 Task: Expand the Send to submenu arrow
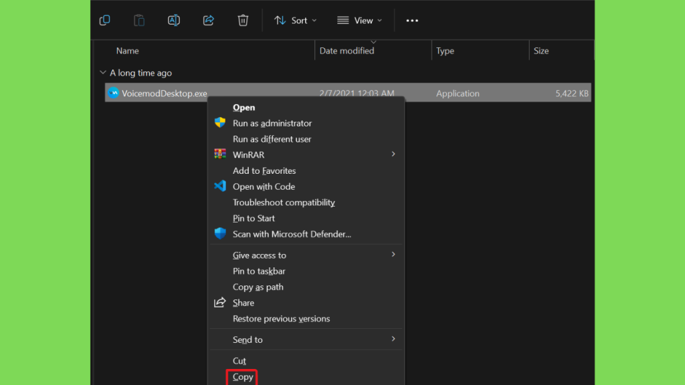click(393, 339)
